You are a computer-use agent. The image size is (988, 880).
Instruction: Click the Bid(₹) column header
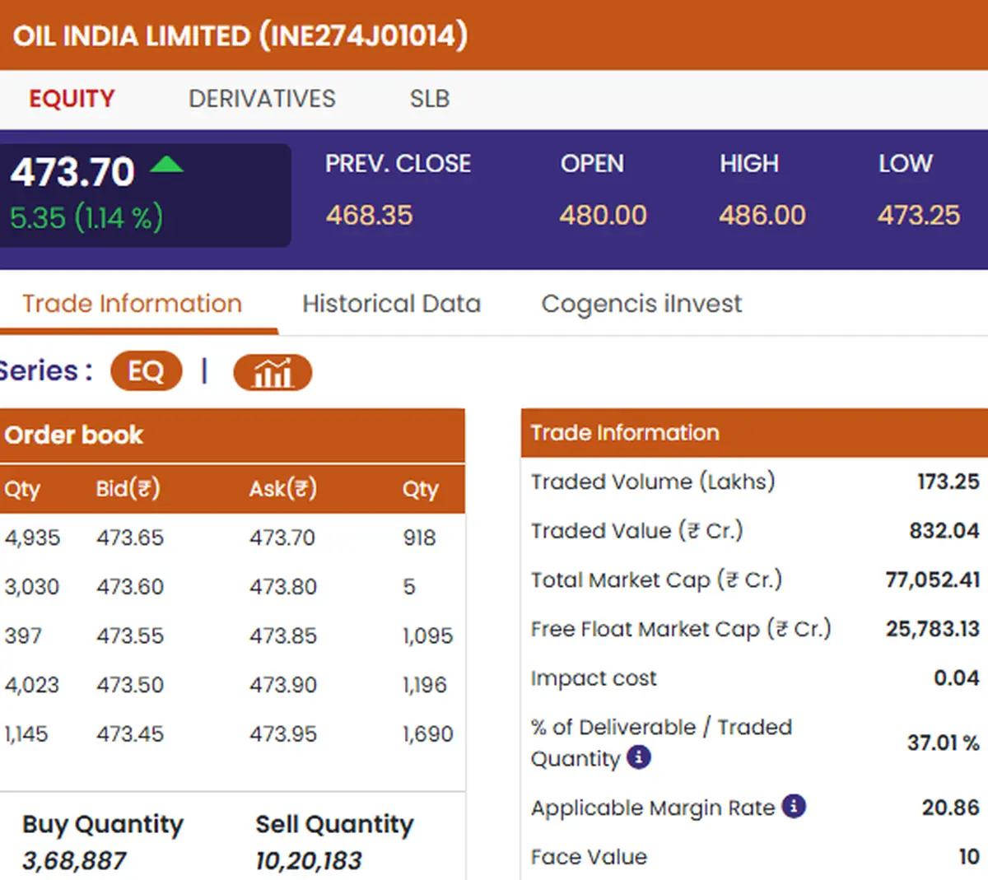click(x=128, y=489)
